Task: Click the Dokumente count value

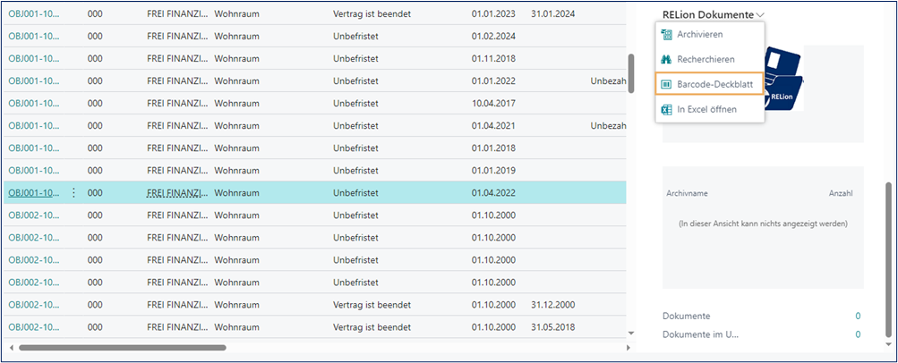Action: 857,316
